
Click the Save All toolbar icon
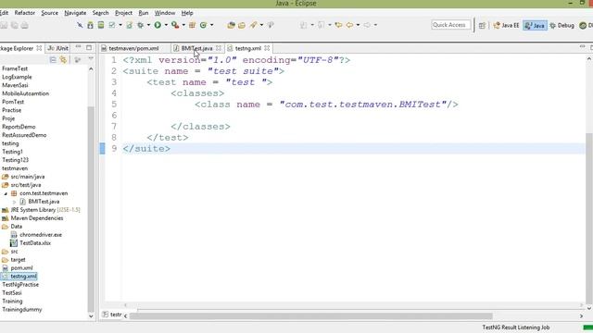point(15,25)
